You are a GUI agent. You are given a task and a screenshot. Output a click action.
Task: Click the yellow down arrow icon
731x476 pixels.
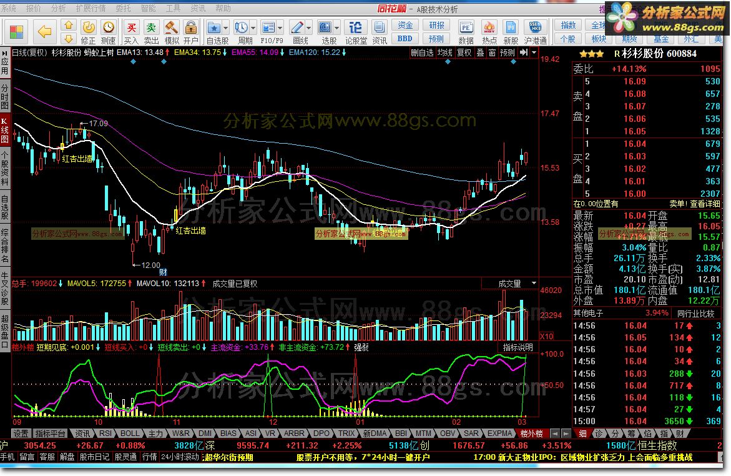69,38
